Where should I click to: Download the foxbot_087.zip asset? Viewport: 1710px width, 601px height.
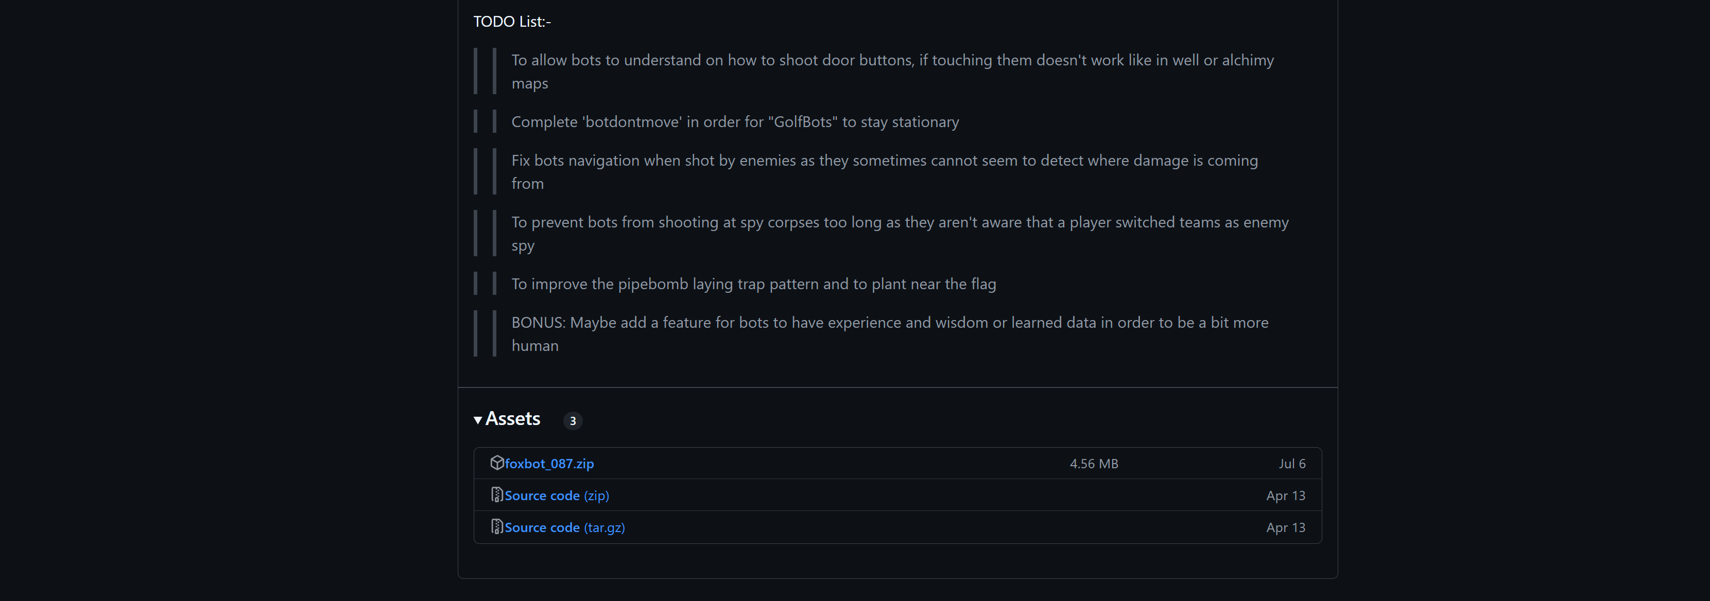pos(549,464)
